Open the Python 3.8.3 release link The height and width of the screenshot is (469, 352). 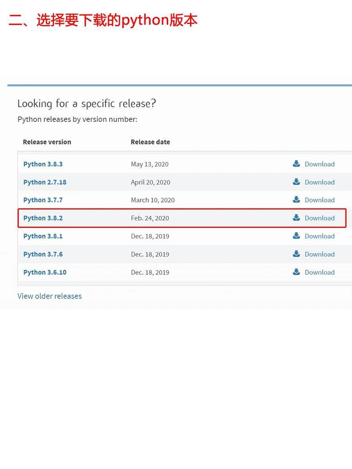pos(43,164)
